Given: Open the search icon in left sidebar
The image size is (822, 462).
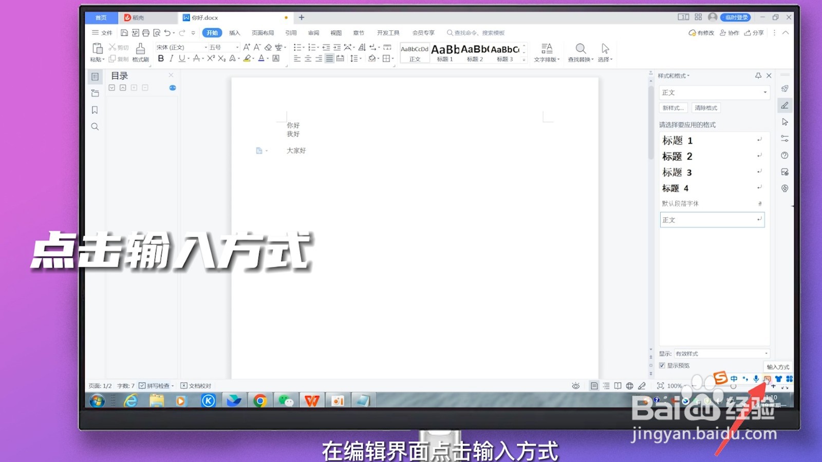Looking at the screenshot, I should pyautogui.click(x=95, y=126).
